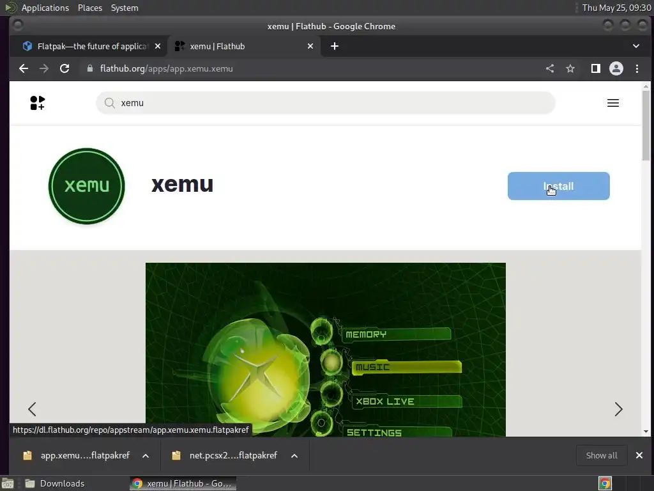Click the share page icon
The width and height of the screenshot is (654, 491).
(550, 68)
